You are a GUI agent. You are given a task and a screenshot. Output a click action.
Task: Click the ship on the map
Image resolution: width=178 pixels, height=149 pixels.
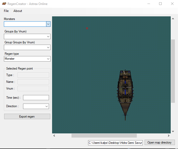tap(125, 95)
